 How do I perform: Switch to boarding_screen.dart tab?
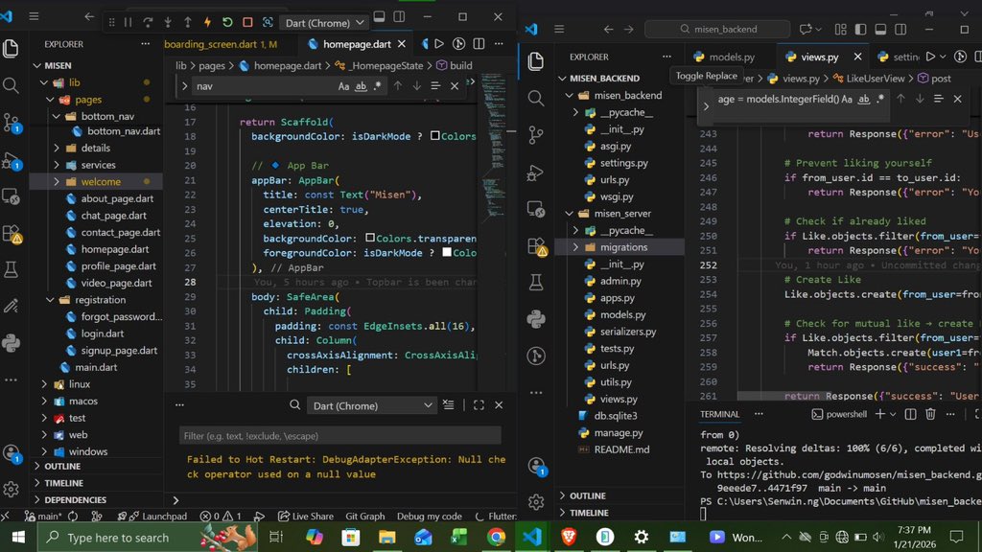221,44
